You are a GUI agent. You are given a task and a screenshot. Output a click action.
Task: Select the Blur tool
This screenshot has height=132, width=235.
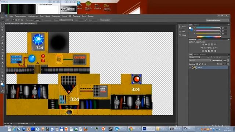pyautogui.click(x=3, y=56)
